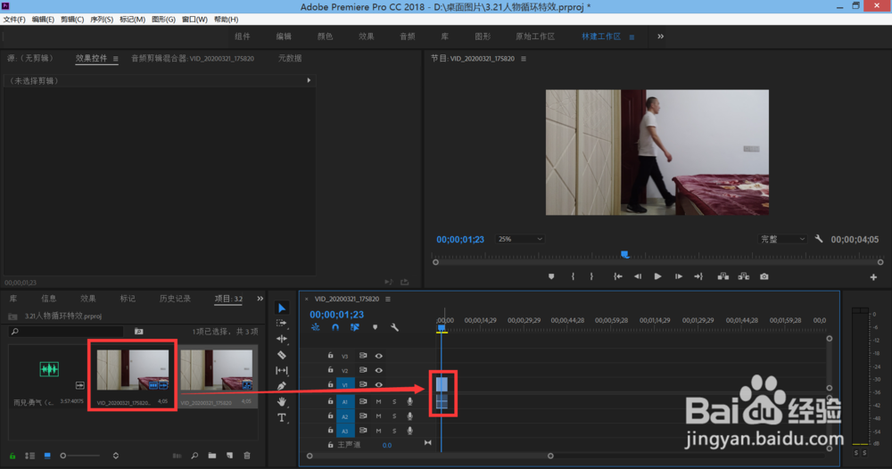Create new bin in project panel
Image resolution: width=892 pixels, height=469 pixels.
212,456
